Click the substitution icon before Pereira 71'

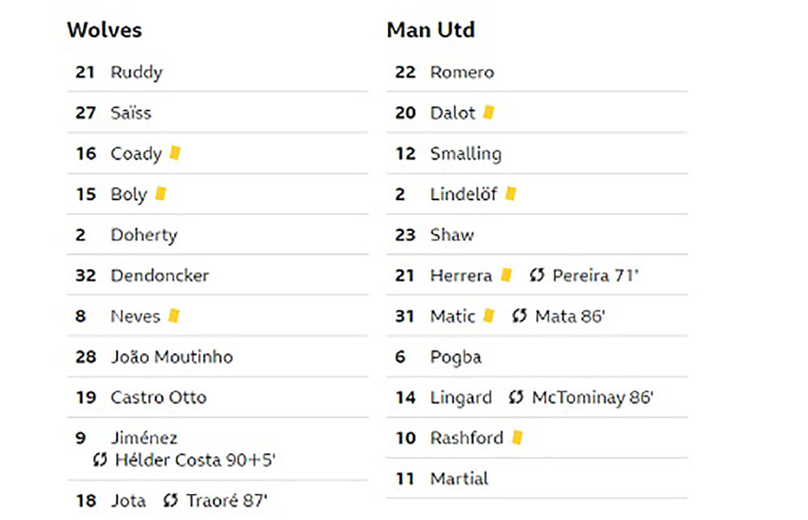click(x=537, y=275)
